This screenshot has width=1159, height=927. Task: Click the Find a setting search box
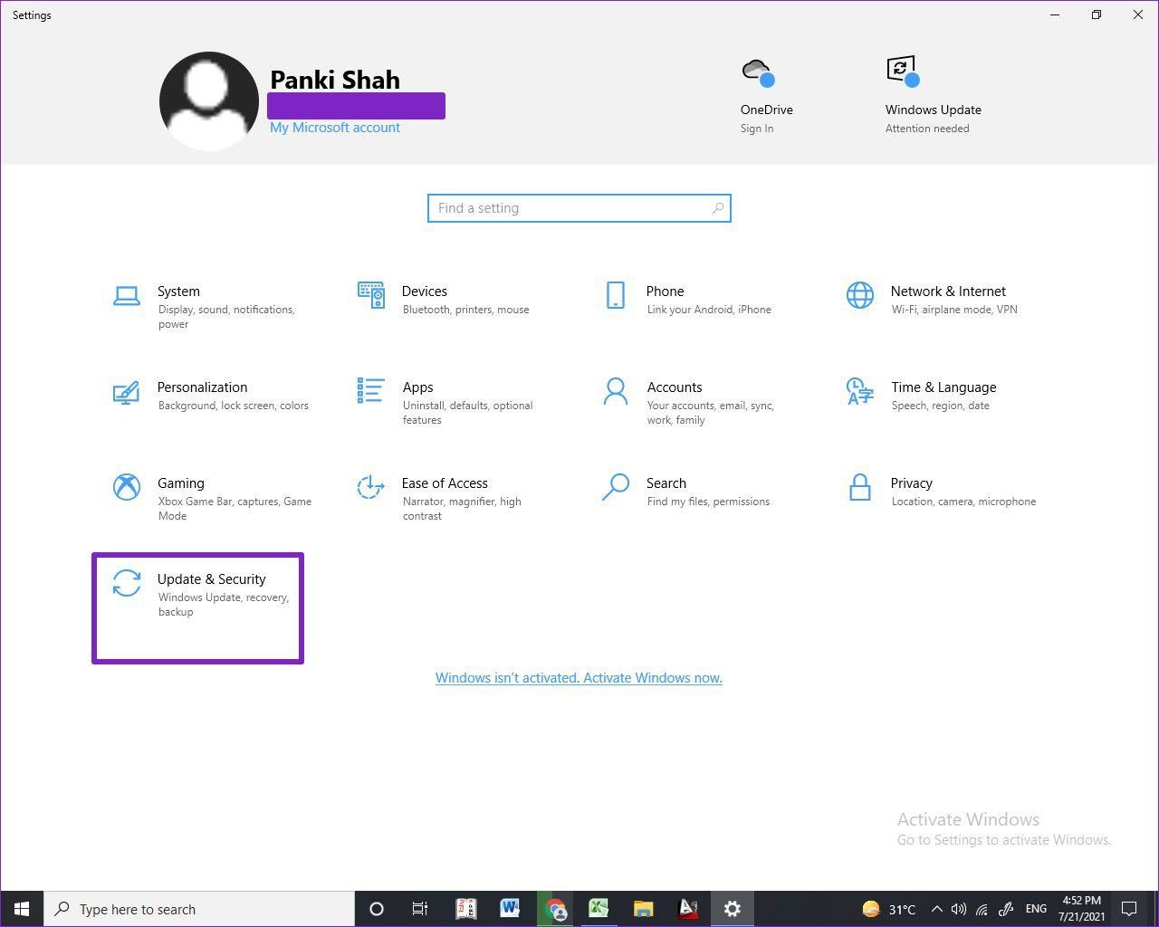tap(579, 208)
